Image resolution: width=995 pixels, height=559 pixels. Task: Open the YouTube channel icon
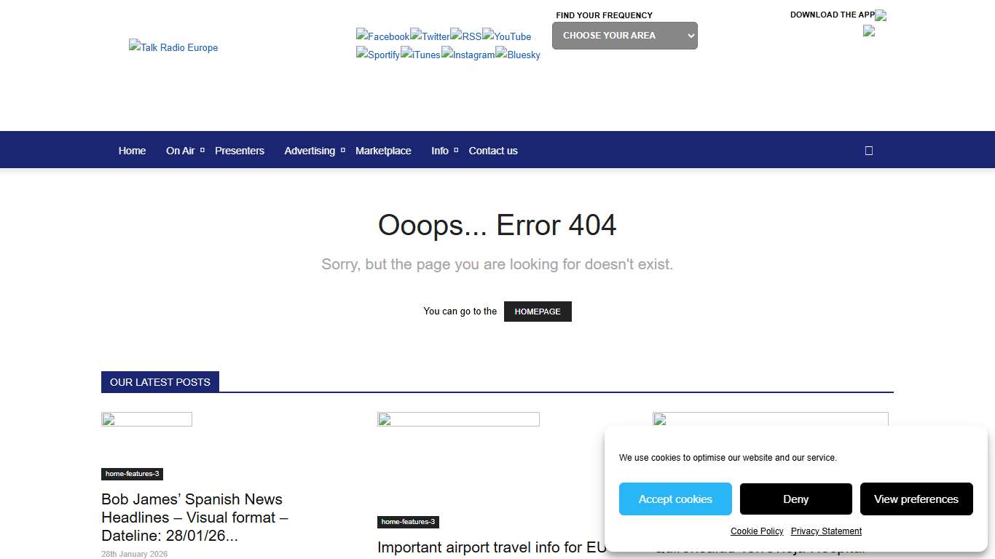click(x=507, y=36)
